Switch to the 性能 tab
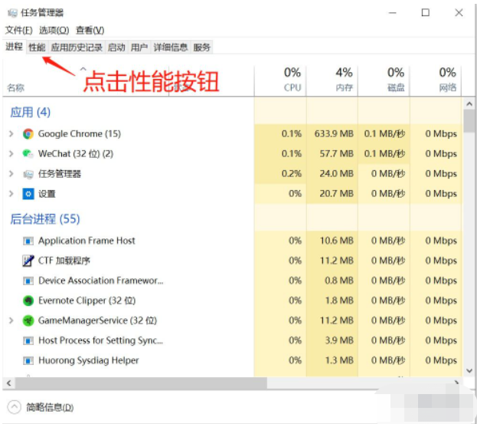Viewport: 477px width, 424px height. [37, 47]
